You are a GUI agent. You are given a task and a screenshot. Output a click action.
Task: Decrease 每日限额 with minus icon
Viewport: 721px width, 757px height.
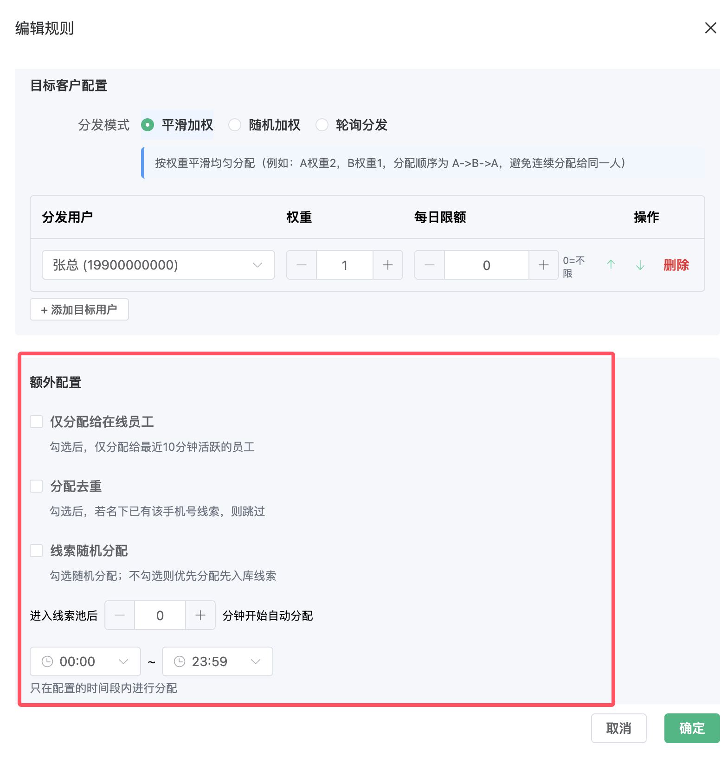coord(430,265)
